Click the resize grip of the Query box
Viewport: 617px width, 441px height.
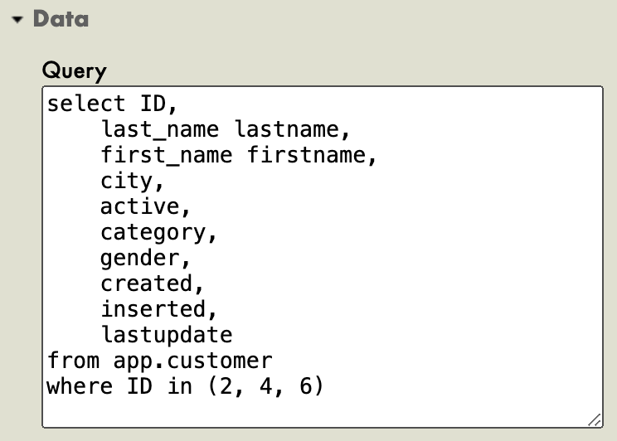(x=594, y=419)
